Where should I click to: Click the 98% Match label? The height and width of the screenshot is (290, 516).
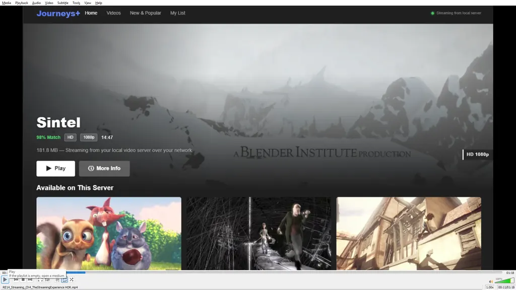(48, 137)
